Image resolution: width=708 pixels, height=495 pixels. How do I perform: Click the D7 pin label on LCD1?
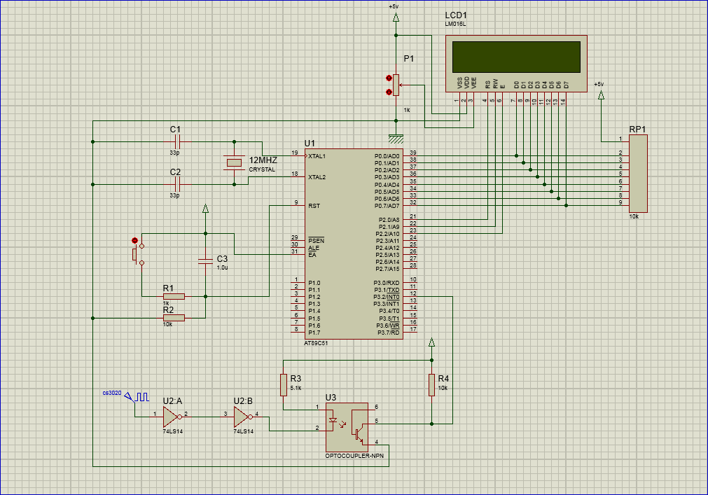click(x=566, y=85)
